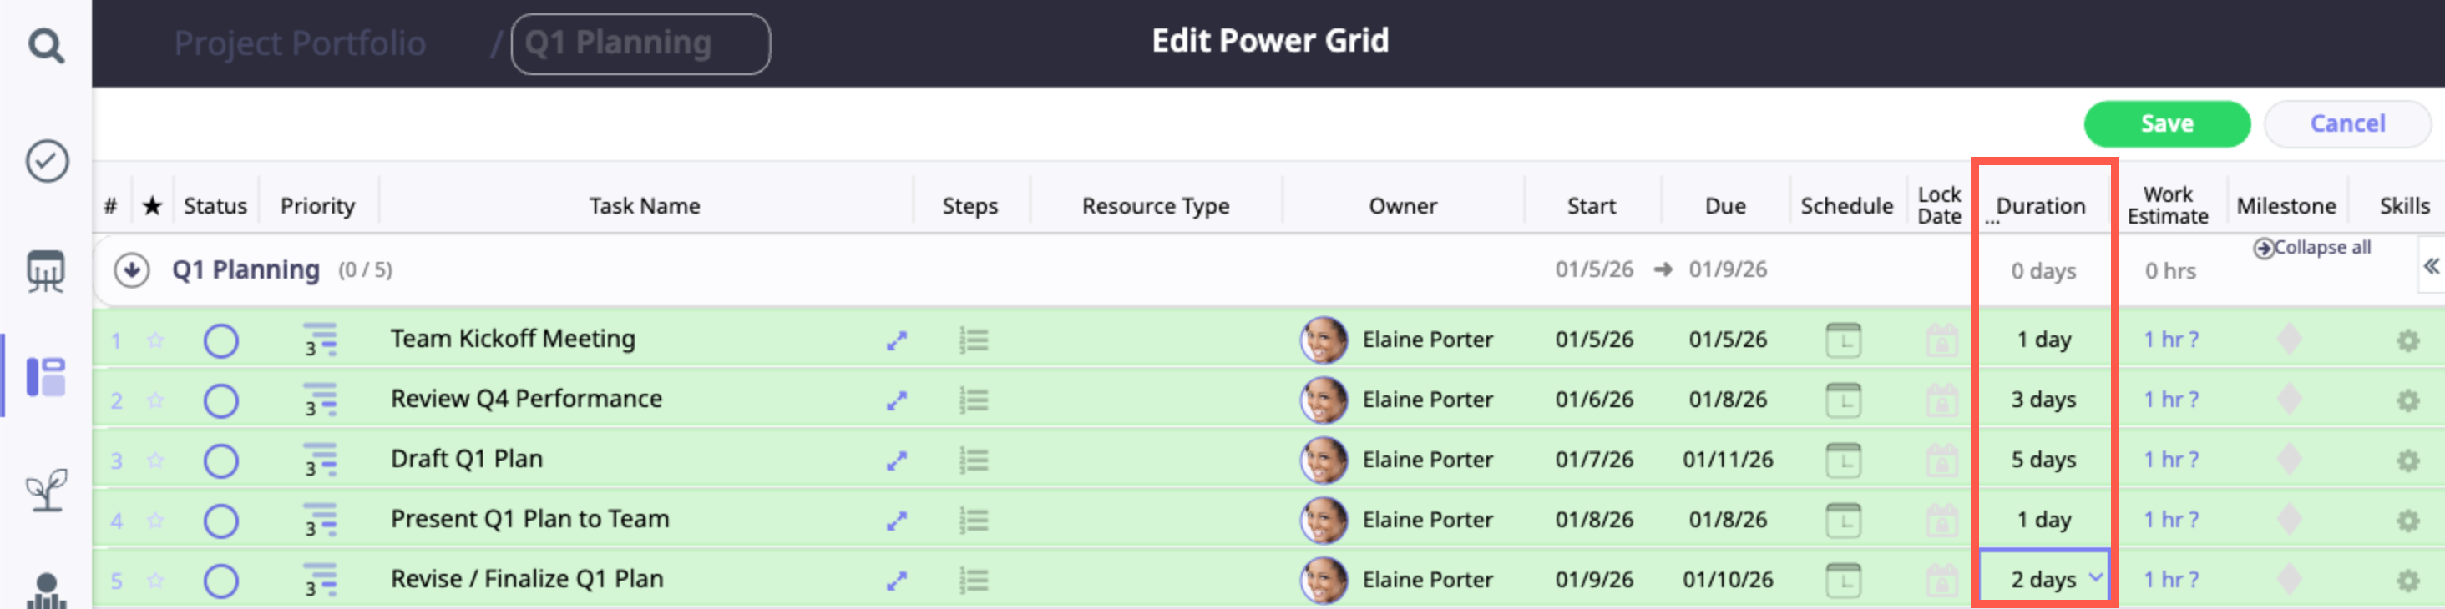The image size is (2445, 609).
Task: Open settings gear for Draft Q1 Plan
Action: [2407, 461]
